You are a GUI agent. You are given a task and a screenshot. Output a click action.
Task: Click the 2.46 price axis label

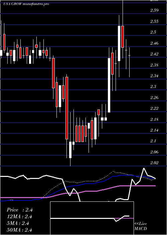[154, 43]
